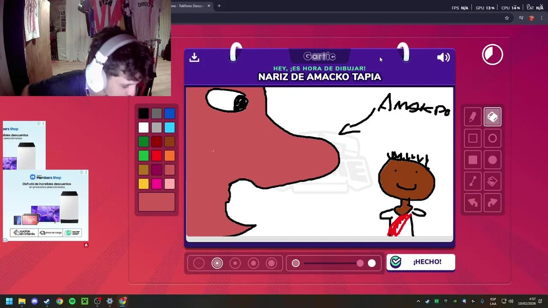Select the straight line tool
This screenshot has width=548, height=308.
pos(473,181)
